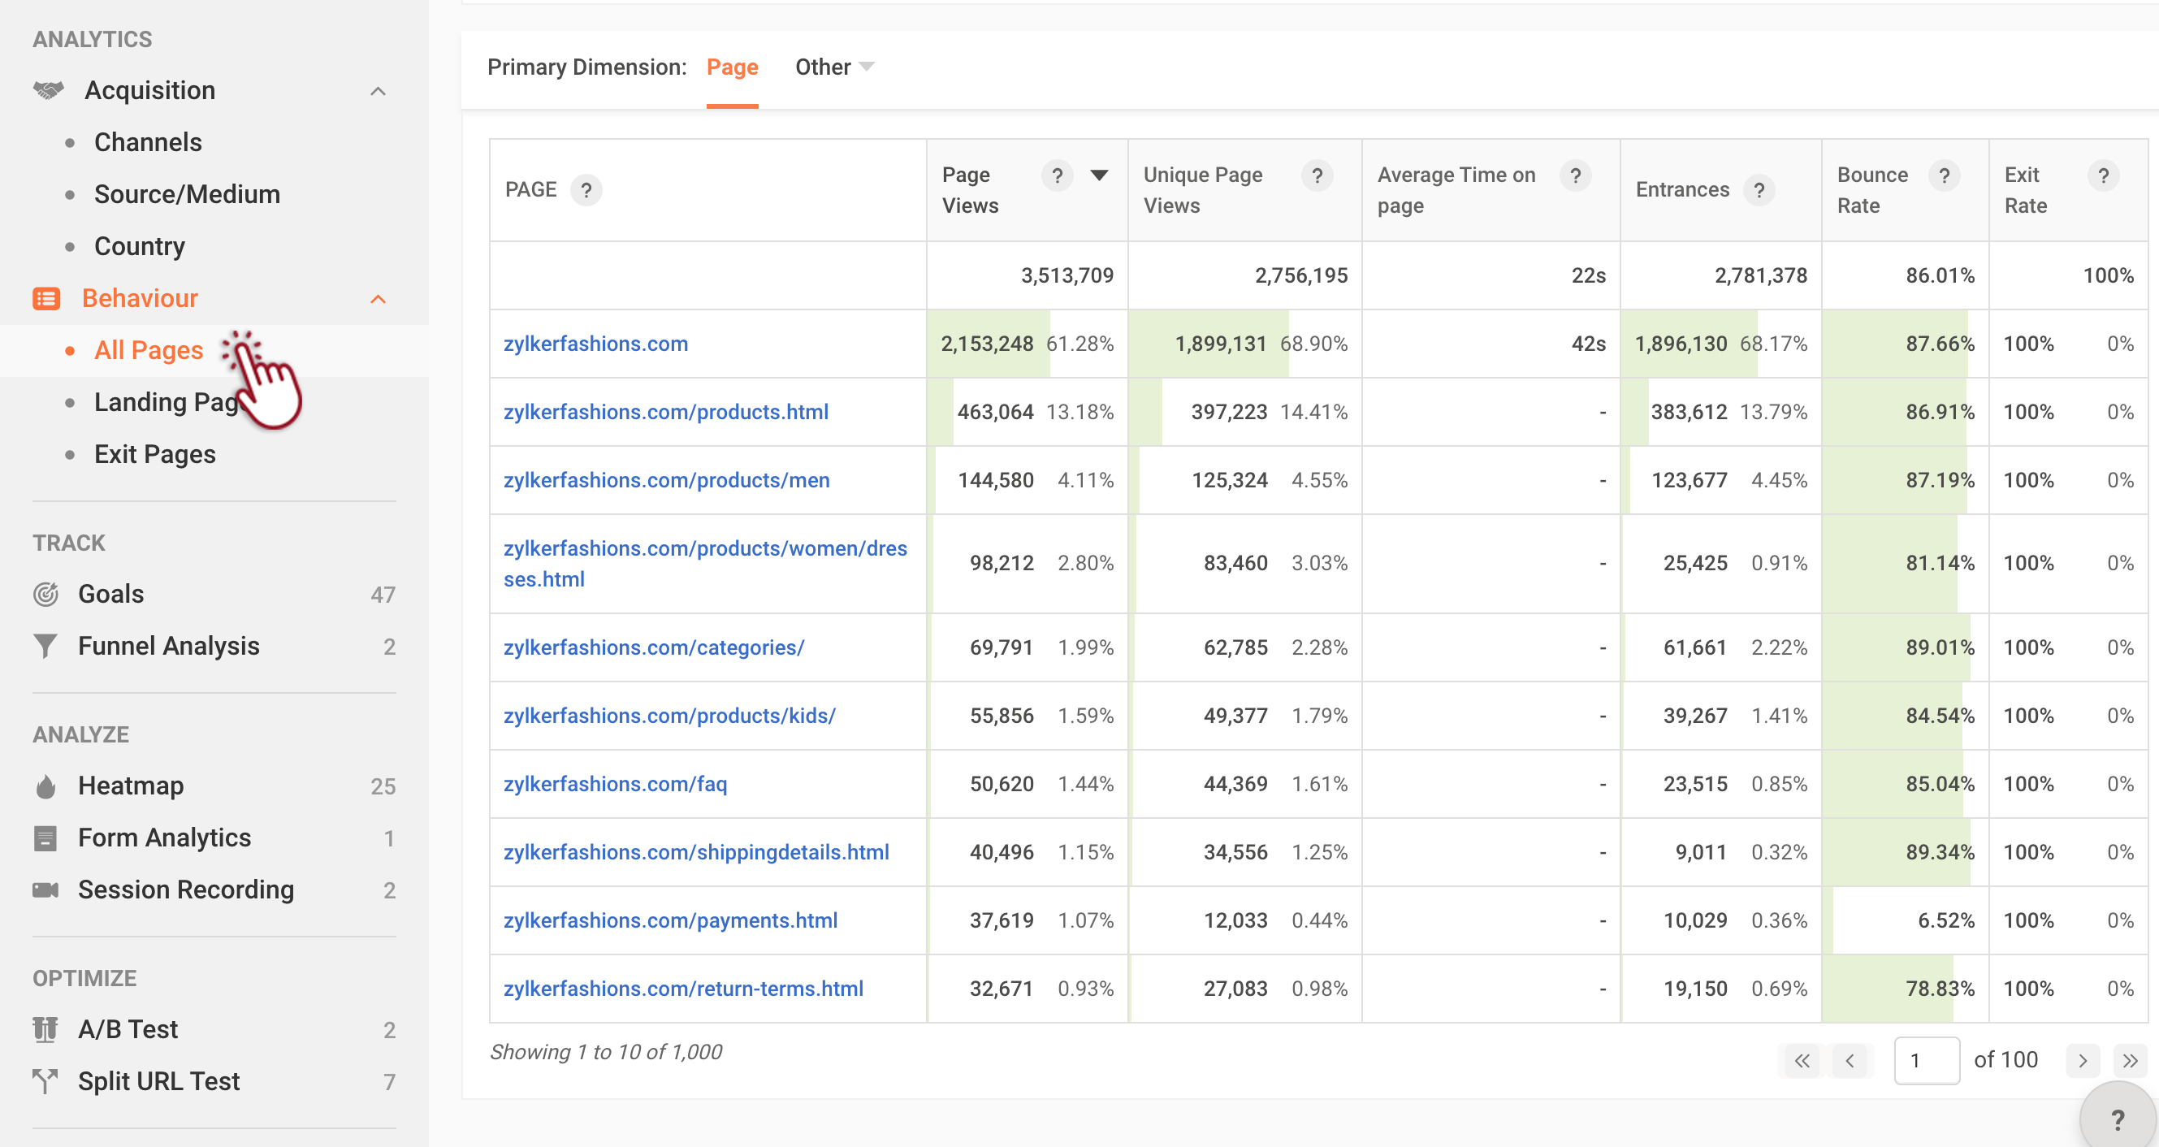
Task: Open Exit Pages in sidebar
Action: tap(154, 454)
